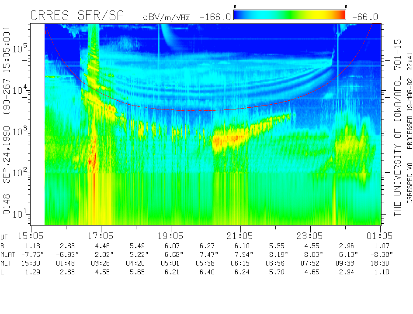Click the R value 6.27

(x=205, y=246)
